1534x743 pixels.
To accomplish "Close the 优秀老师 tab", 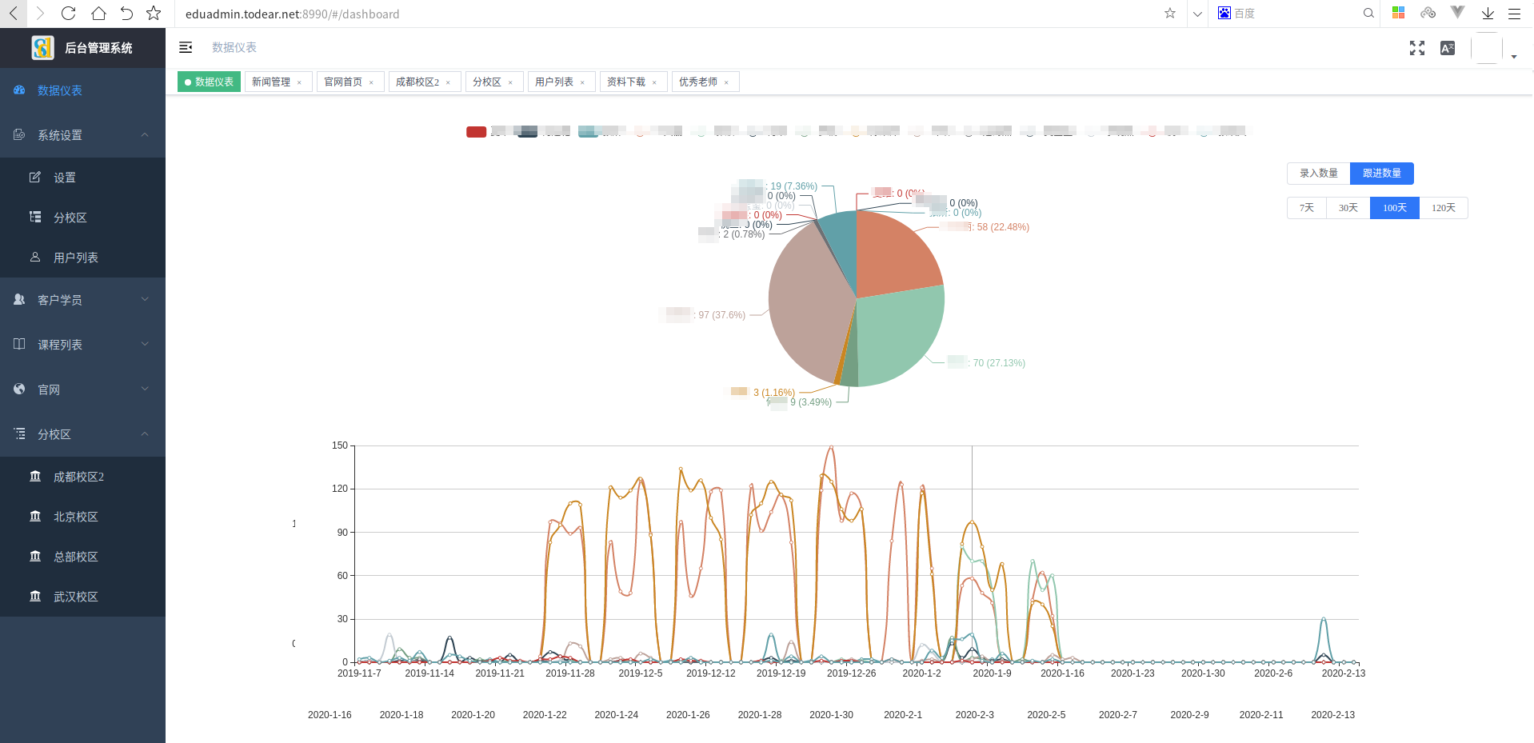I will (726, 82).
